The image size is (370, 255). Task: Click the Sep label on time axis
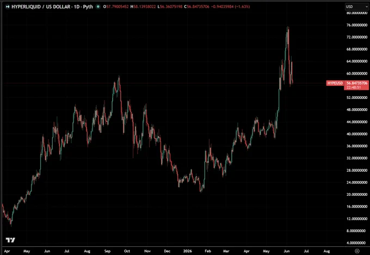[x=107, y=251]
